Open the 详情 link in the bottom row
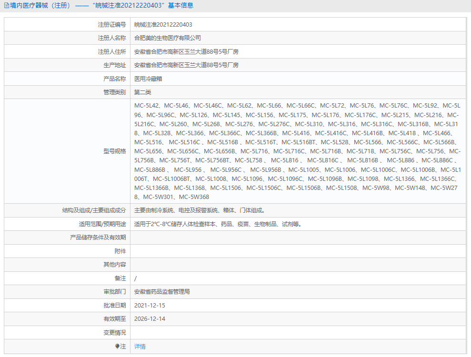Viewport: 471px width, 357px height. click(x=139, y=346)
